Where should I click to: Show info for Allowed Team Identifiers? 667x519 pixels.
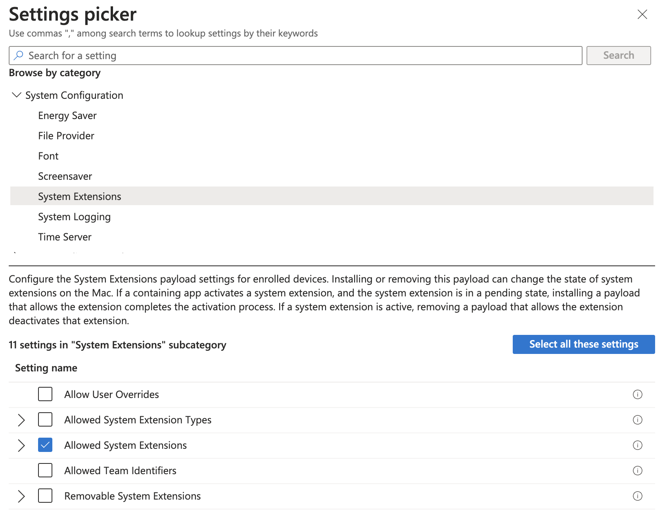click(638, 471)
